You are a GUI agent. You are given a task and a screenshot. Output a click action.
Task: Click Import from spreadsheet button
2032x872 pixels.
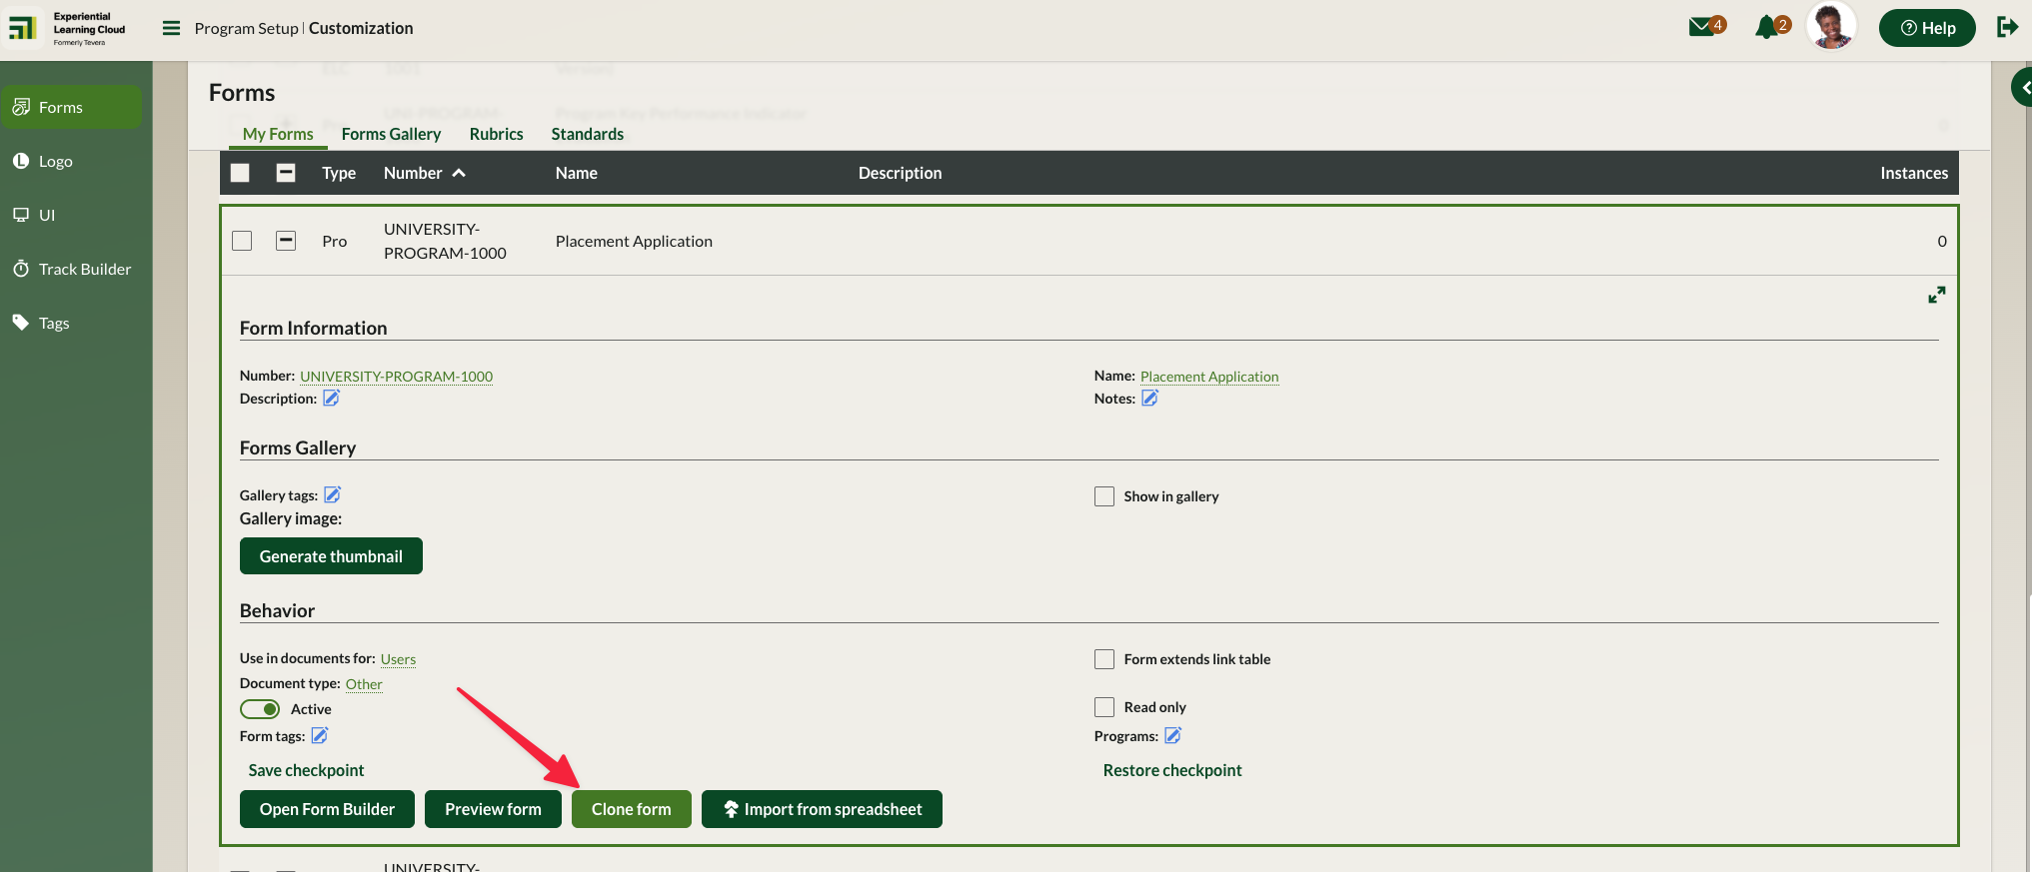pos(822,809)
